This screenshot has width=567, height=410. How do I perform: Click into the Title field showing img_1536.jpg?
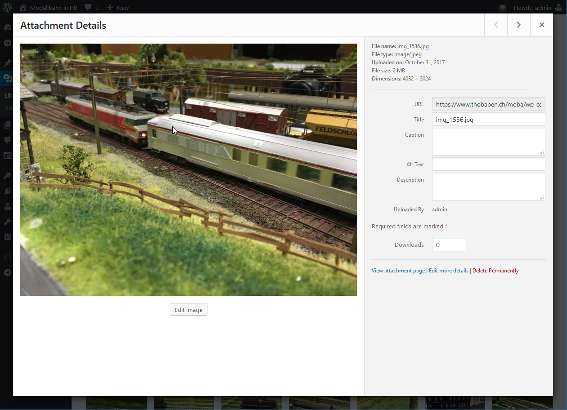click(489, 119)
